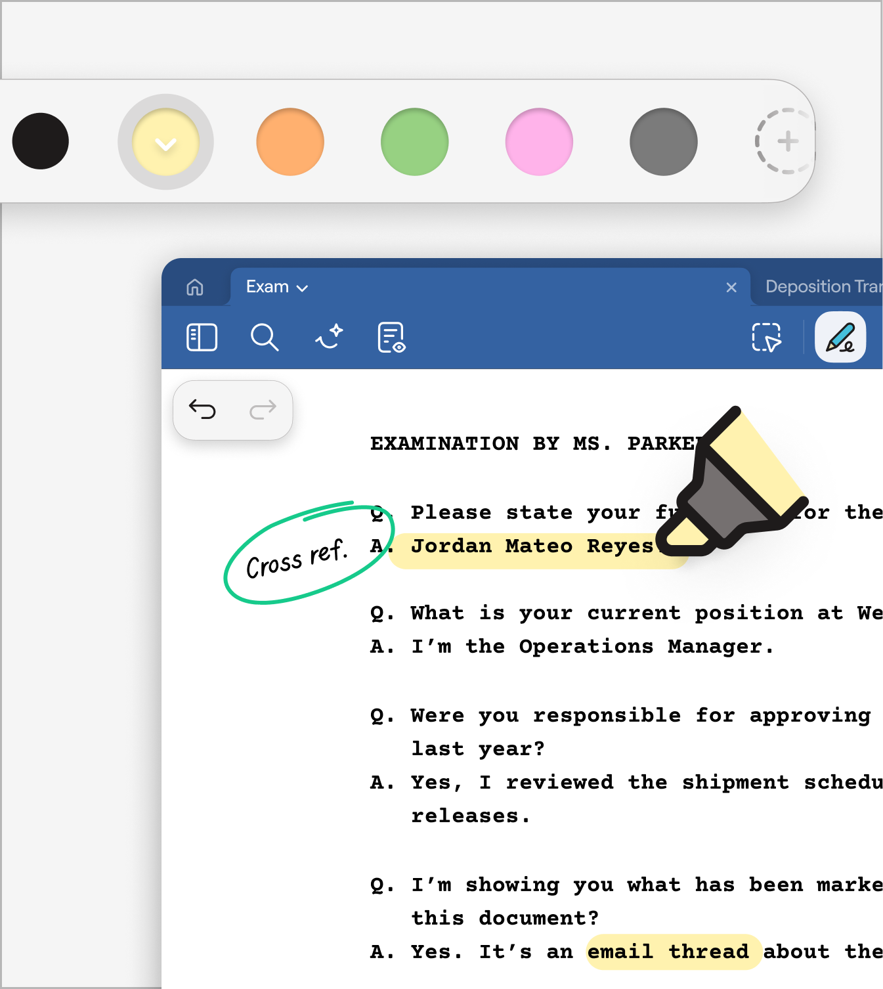Open document search

(x=265, y=338)
